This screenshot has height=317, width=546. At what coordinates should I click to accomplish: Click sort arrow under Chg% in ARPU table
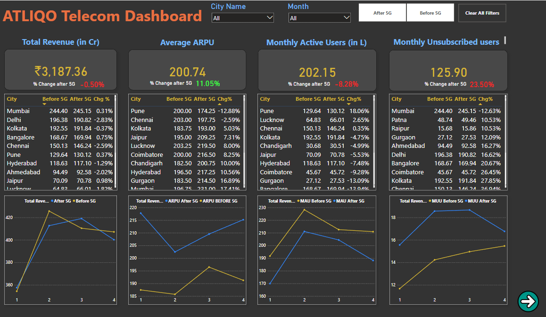click(x=220, y=104)
